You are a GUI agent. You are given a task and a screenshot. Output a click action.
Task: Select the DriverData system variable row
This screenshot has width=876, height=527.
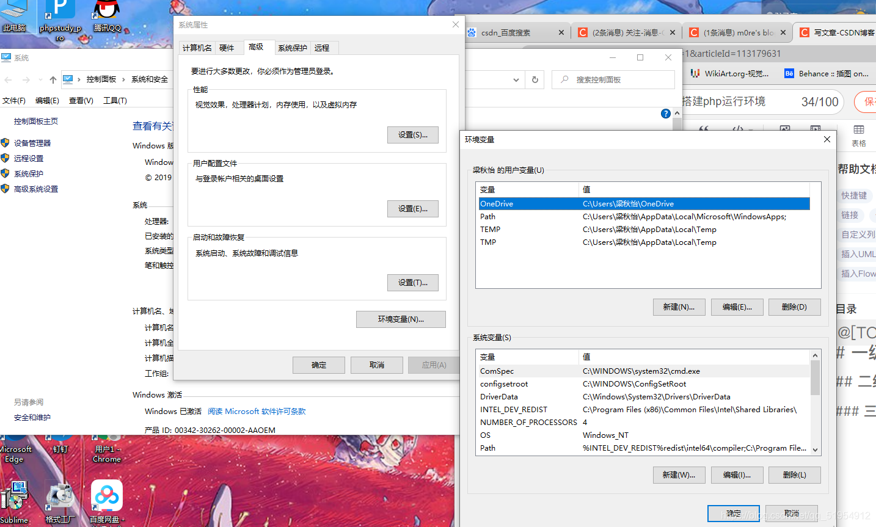point(644,397)
